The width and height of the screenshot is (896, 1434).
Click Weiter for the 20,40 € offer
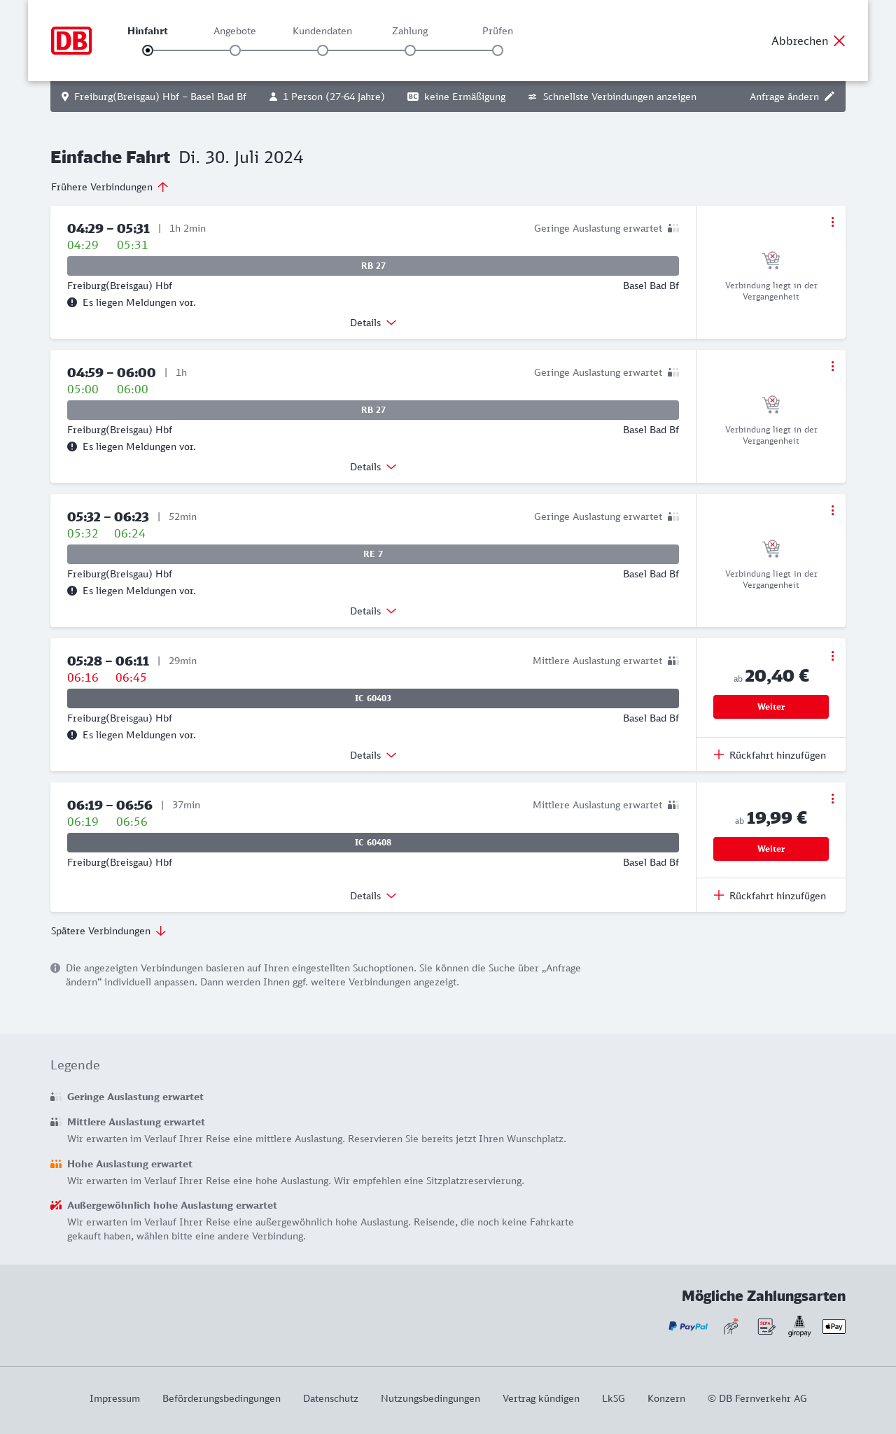click(771, 707)
